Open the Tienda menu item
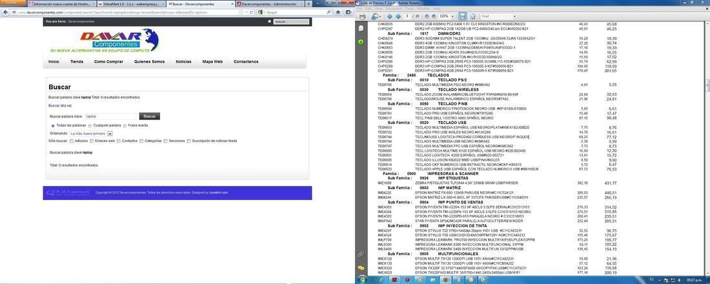Viewport: 710px width, 284px height. coord(77,61)
